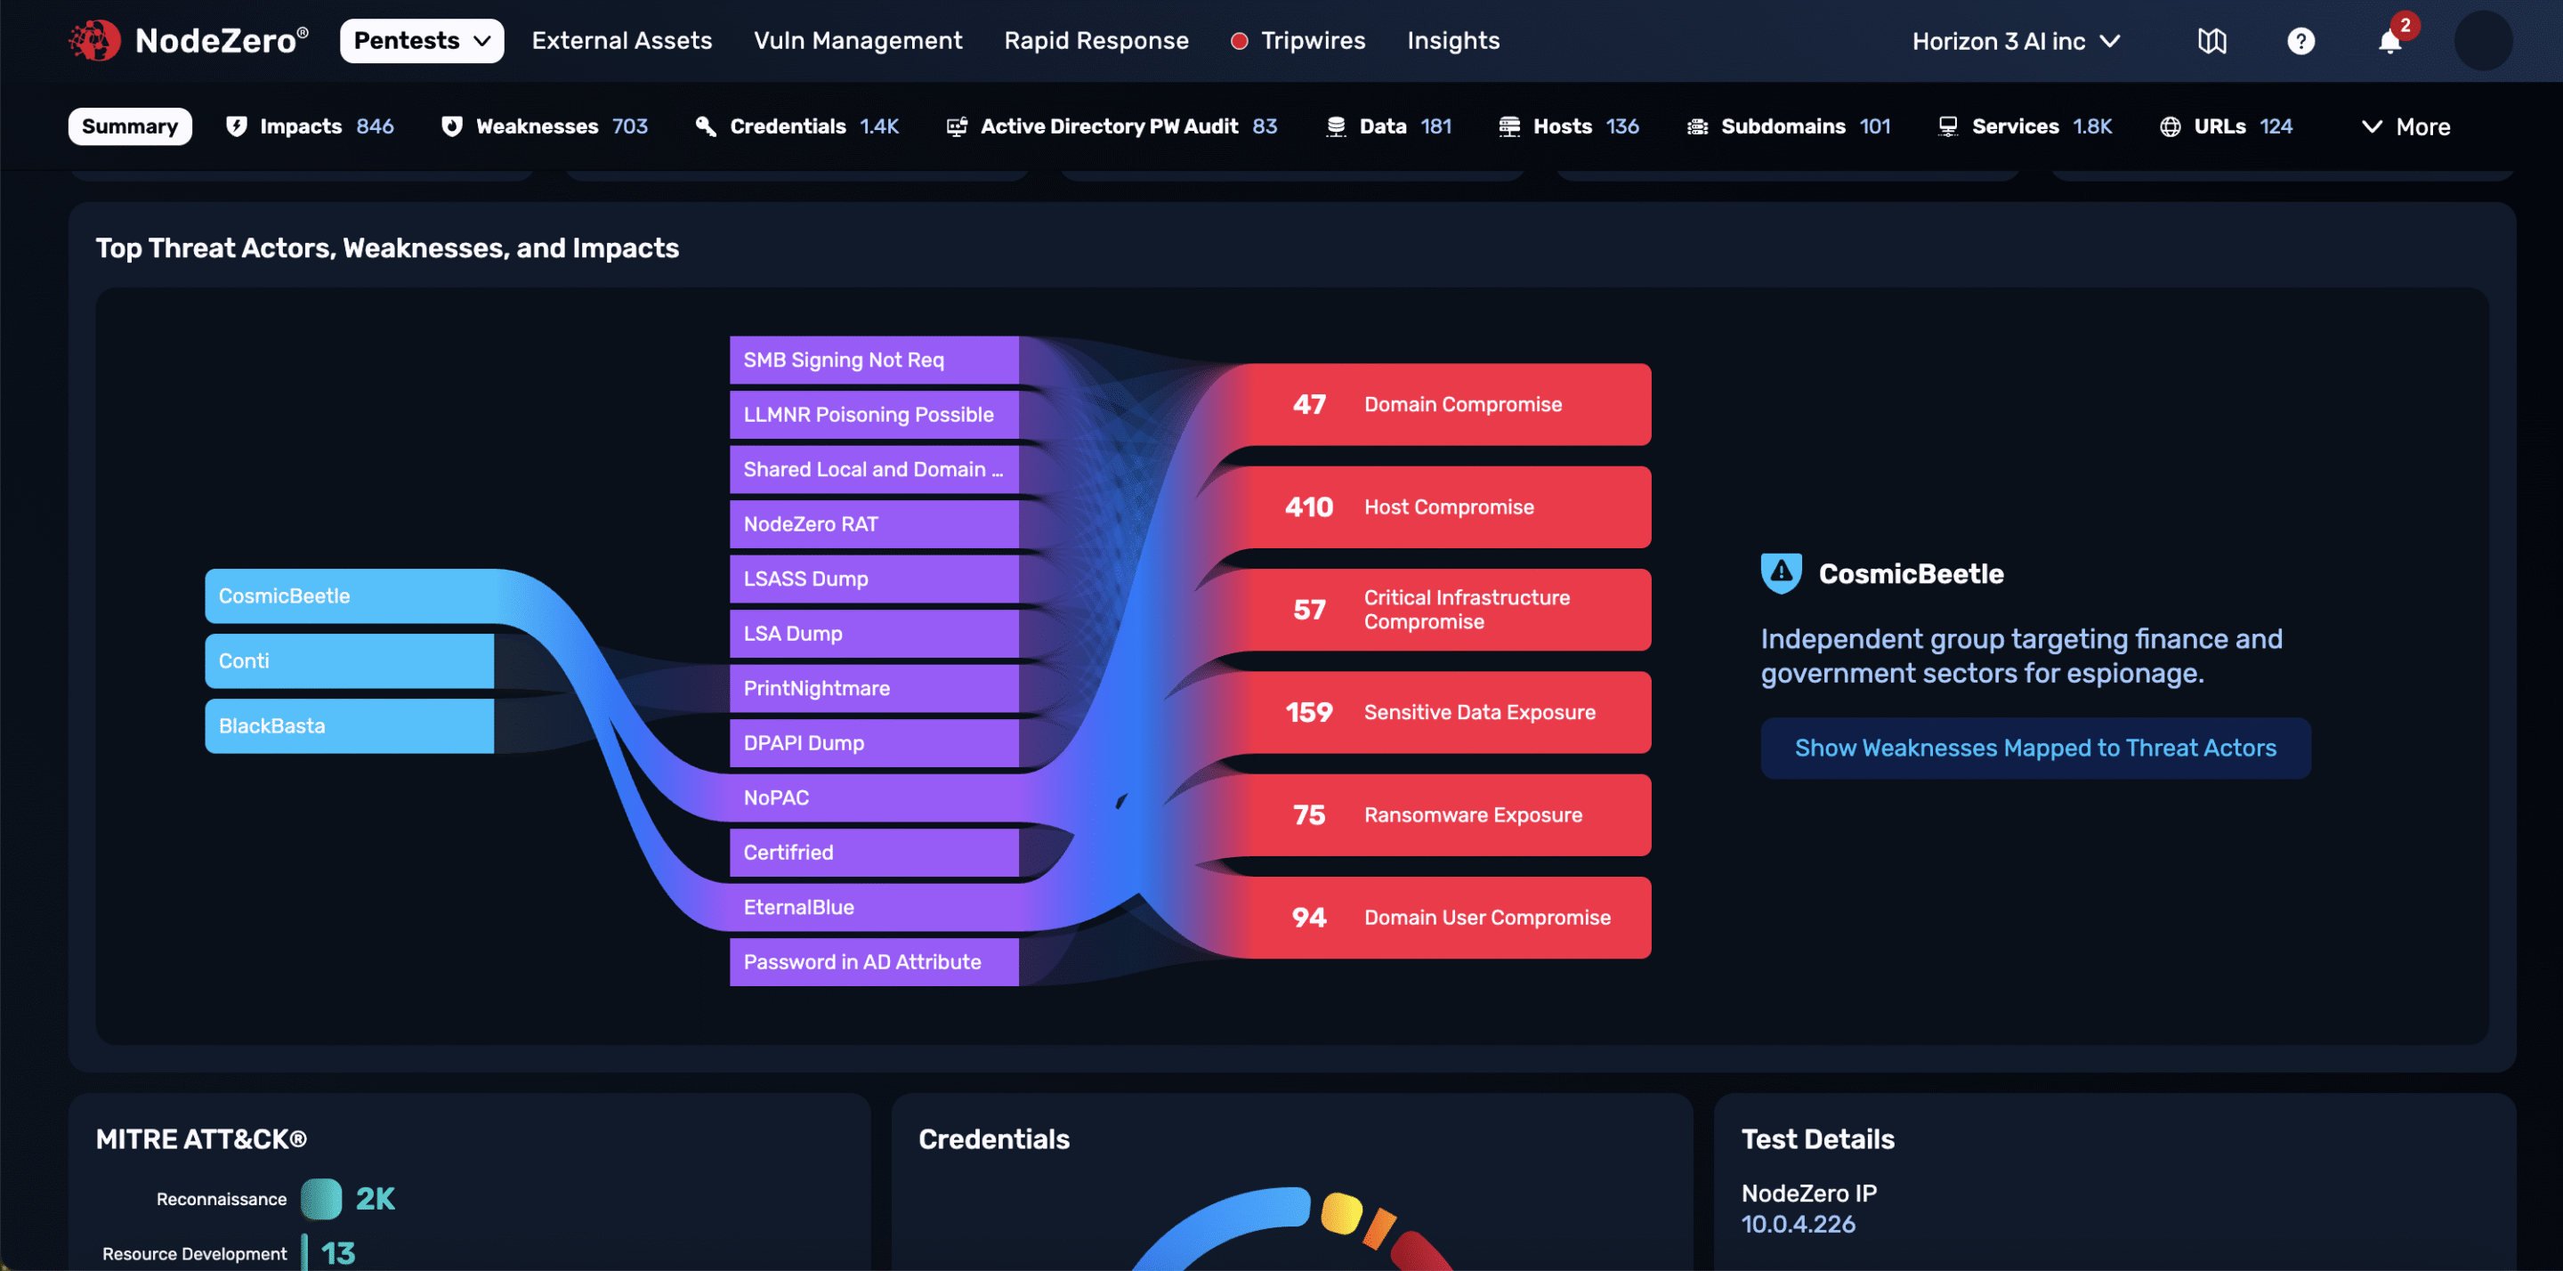This screenshot has width=2563, height=1271.
Task: Open the user profile avatar
Action: click(2482, 41)
